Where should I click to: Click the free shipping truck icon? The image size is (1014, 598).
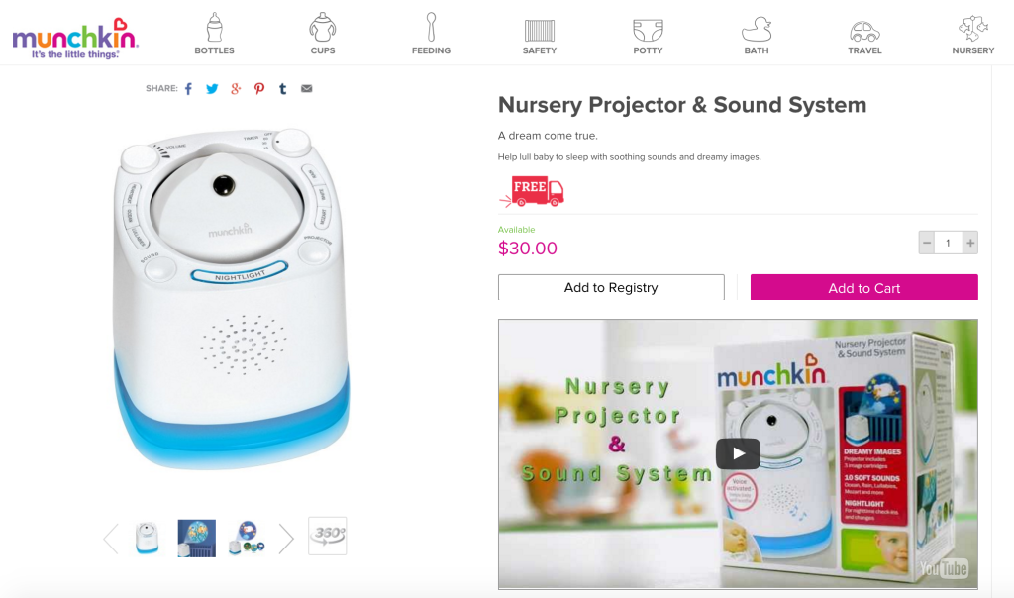532,191
